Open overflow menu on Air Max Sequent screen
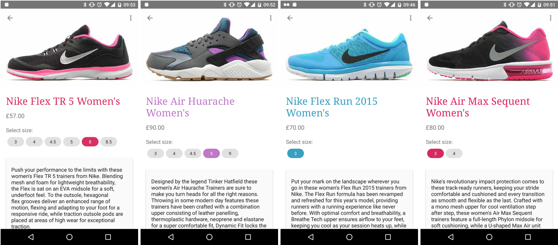 551,18
